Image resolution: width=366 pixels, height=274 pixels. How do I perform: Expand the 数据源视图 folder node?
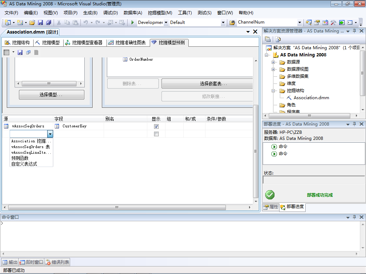(x=273, y=69)
